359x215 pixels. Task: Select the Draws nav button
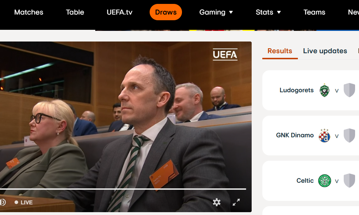click(x=166, y=12)
